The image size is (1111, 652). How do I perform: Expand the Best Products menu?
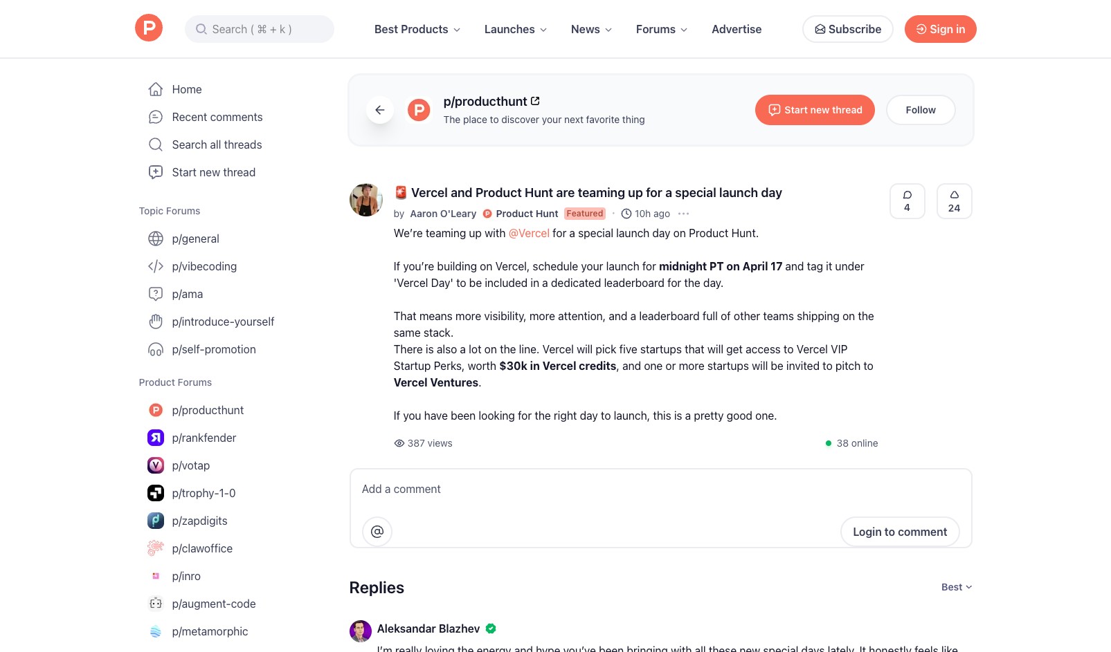417,29
